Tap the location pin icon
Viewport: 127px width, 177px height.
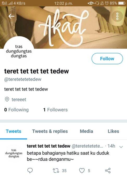(x=7, y=99)
